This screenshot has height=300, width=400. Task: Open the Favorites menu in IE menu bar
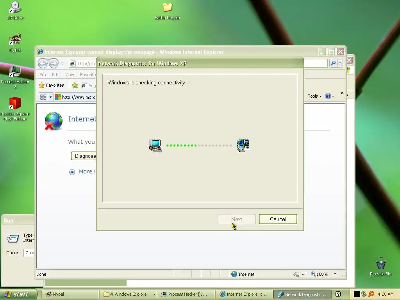pos(88,75)
